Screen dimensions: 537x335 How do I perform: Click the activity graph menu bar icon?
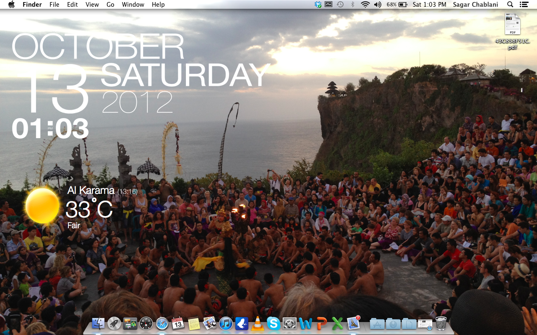click(x=329, y=5)
